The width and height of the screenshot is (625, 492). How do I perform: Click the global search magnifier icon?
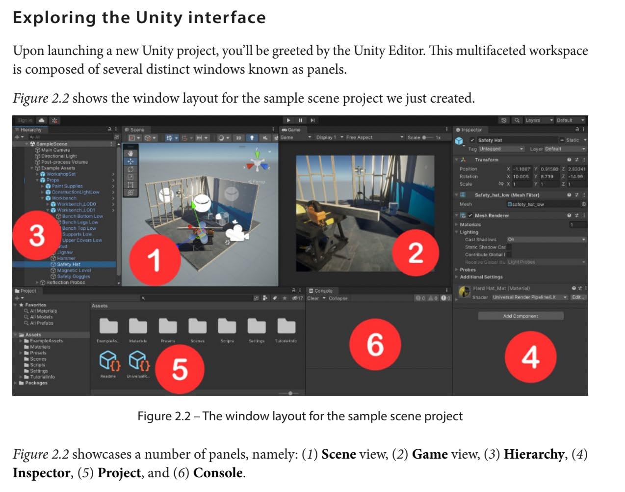[x=517, y=120]
